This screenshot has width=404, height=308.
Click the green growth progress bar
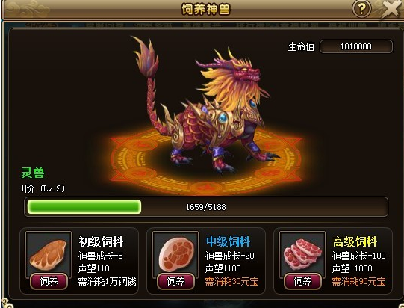(x=206, y=207)
